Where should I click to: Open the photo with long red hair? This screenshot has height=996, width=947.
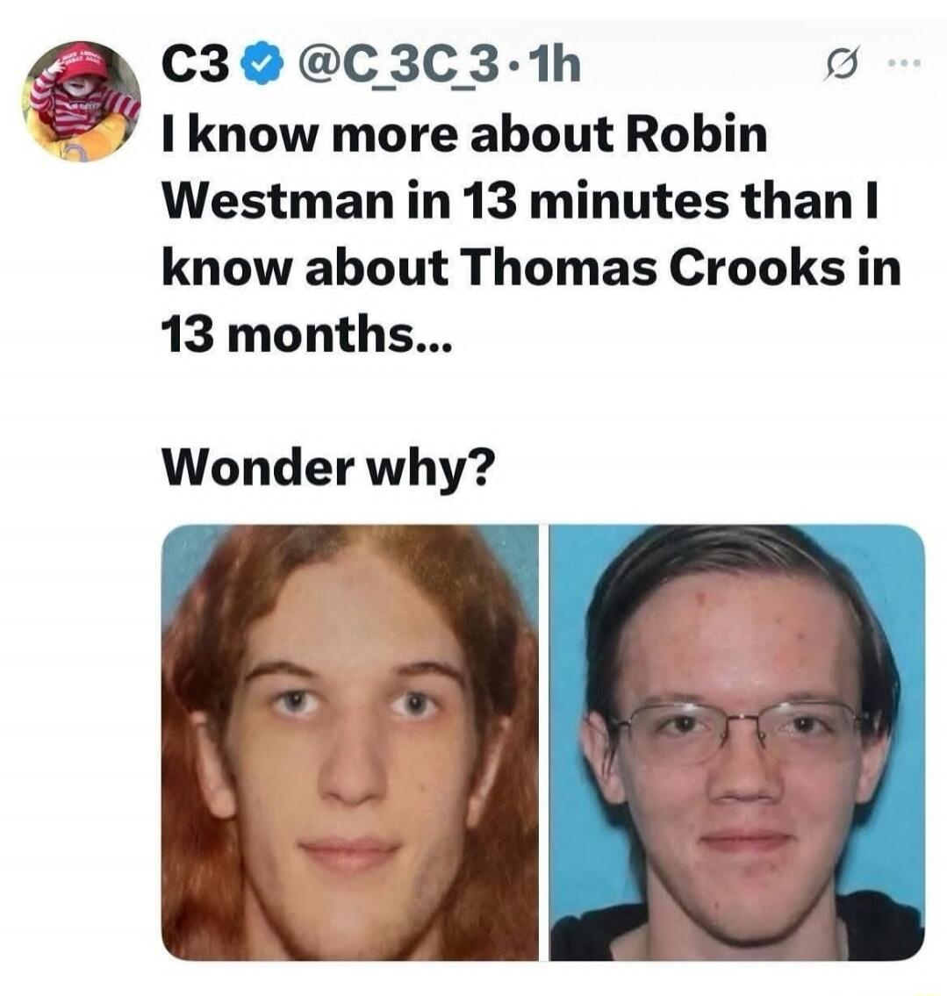(x=350, y=742)
